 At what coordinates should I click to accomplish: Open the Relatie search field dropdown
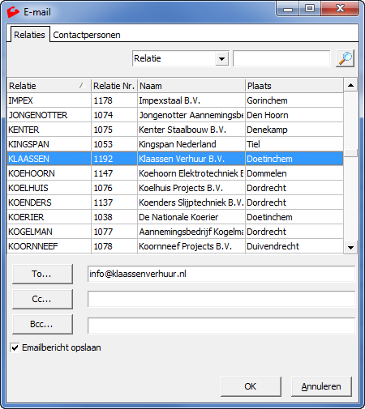pos(221,58)
